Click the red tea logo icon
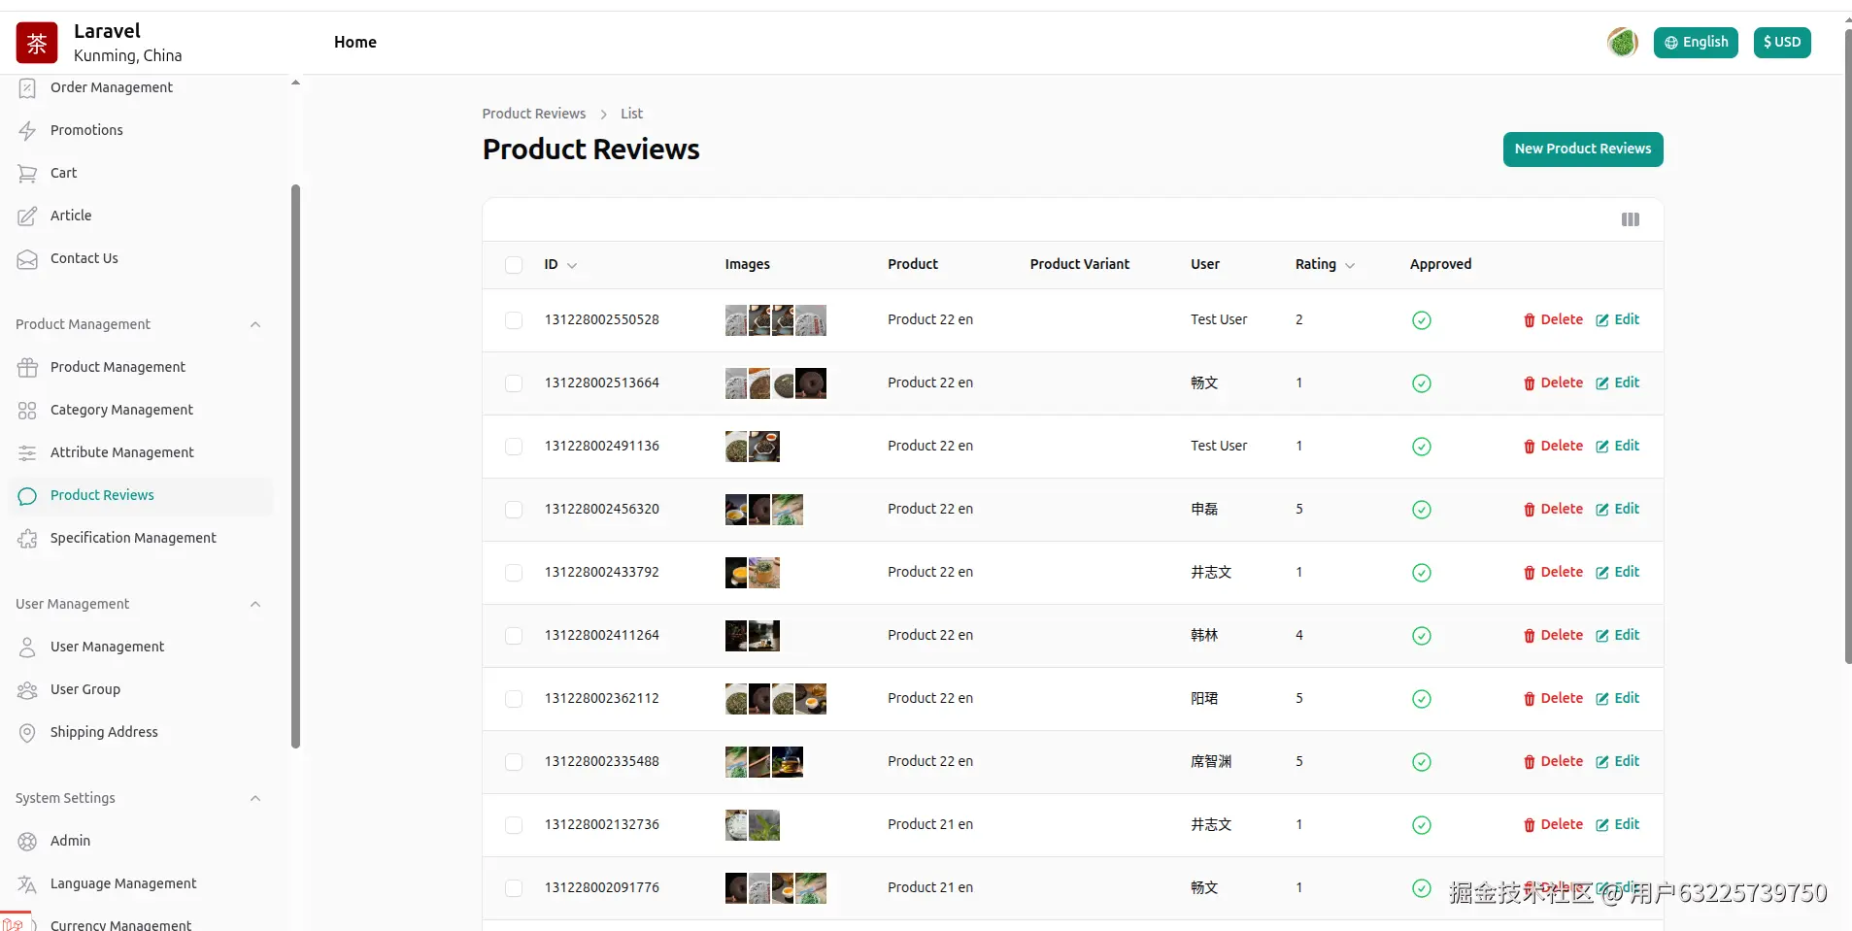Screen dimensions: 1852x931 37,43
